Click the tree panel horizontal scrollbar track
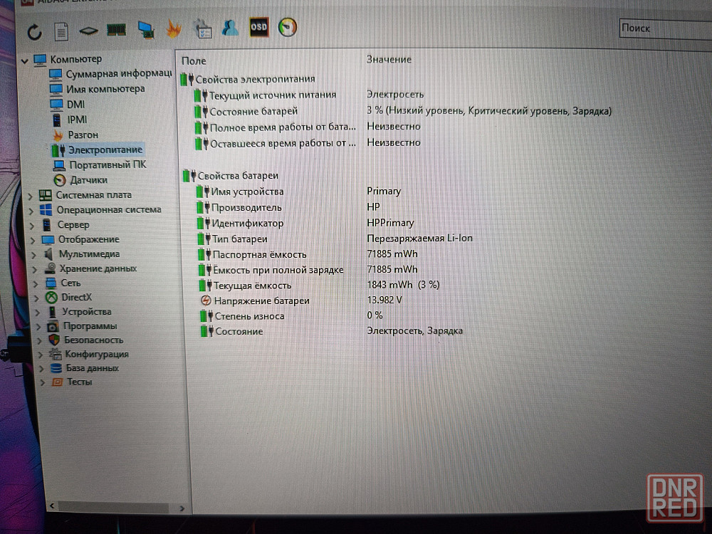Viewport: 712px width, 534px height. (117, 507)
